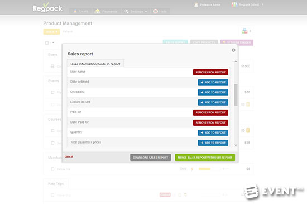The height and width of the screenshot is (204, 307).
Task: Add Date ordered to report
Action: pos(213,82)
